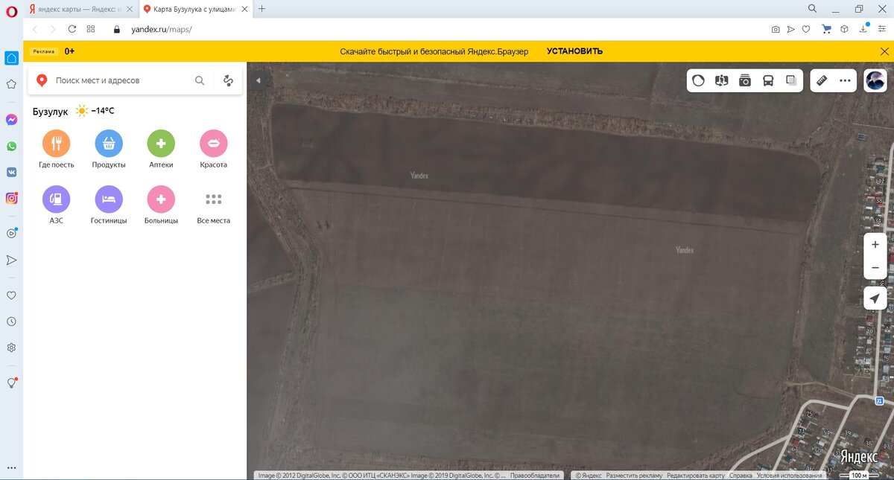The width and height of the screenshot is (894, 480).
Task: Search tabs with title bar magnifier
Action: tap(812, 9)
